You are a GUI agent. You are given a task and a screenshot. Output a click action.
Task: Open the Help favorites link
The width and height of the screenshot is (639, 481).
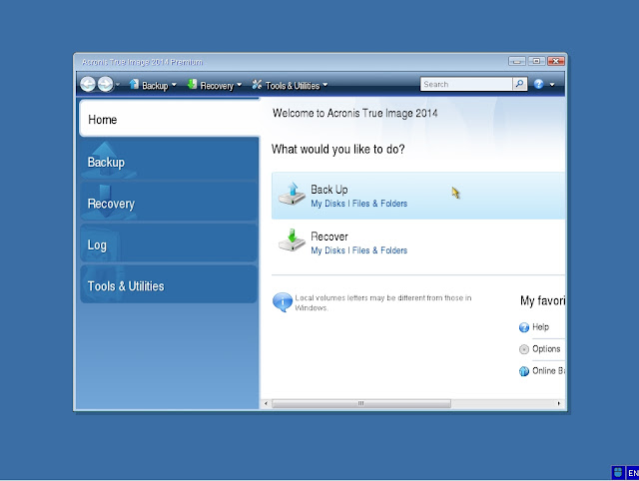[541, 327]
